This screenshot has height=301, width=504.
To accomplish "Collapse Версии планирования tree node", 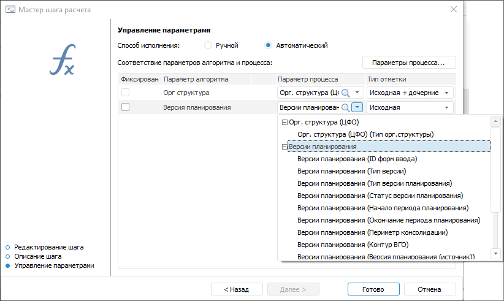I will pyautogui.click(x=284, y=147).
